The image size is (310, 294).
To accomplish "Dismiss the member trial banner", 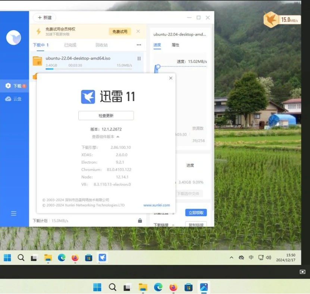I will [x=138, y=31].
